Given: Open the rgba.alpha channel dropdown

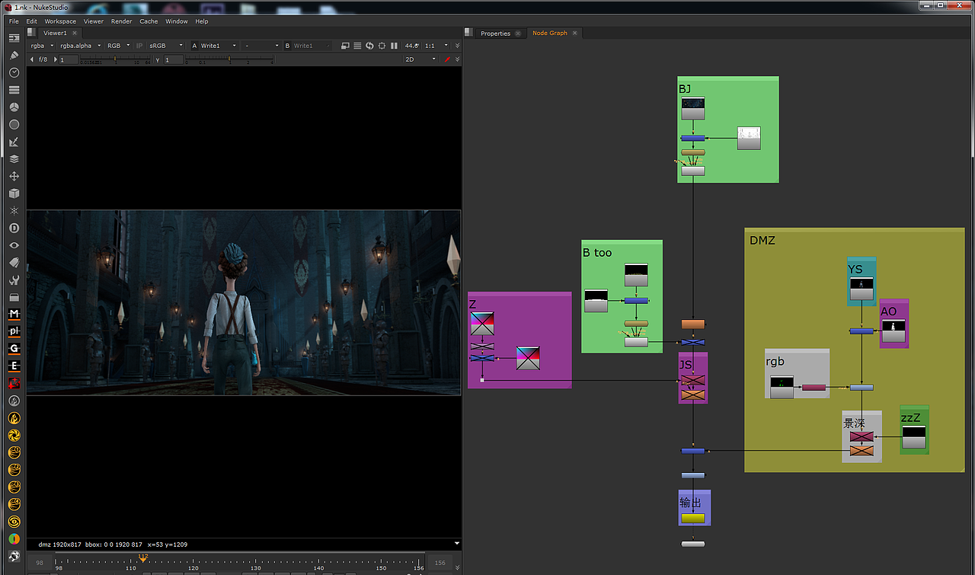Looking at the screenshot, I should click(79, 46).
